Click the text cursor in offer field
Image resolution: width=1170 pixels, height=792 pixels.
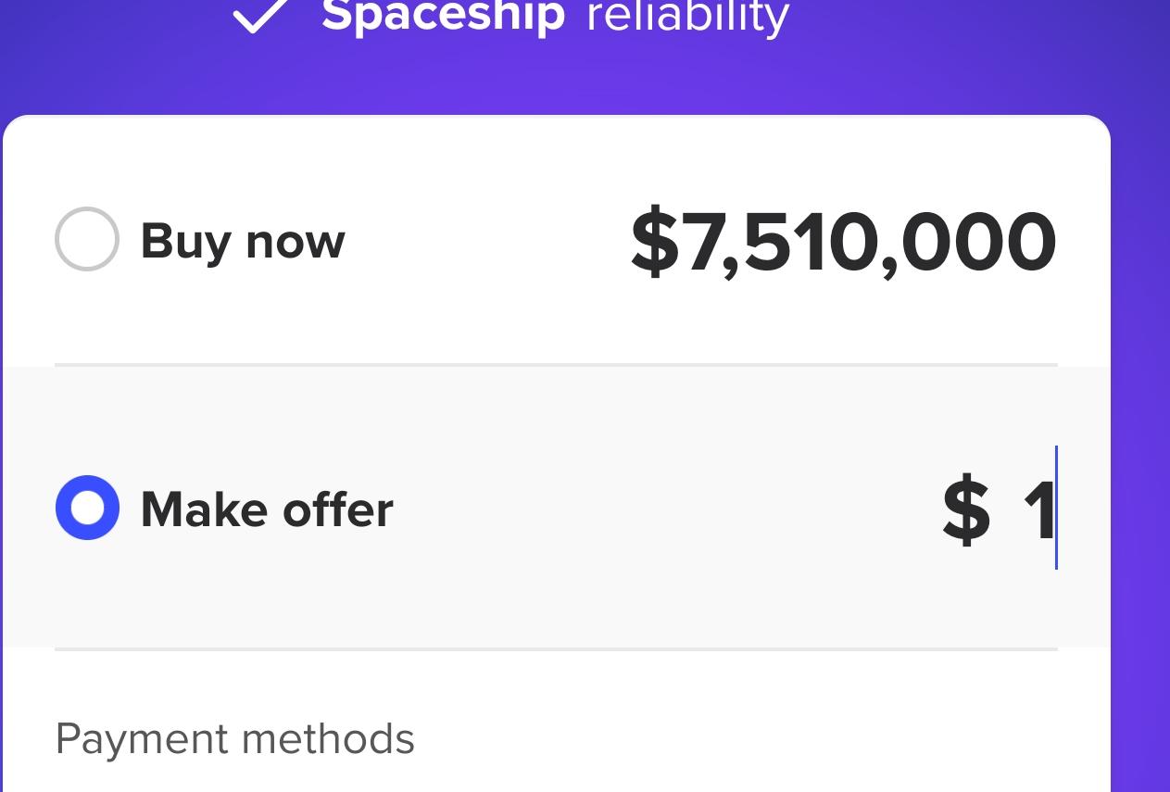1056,508
